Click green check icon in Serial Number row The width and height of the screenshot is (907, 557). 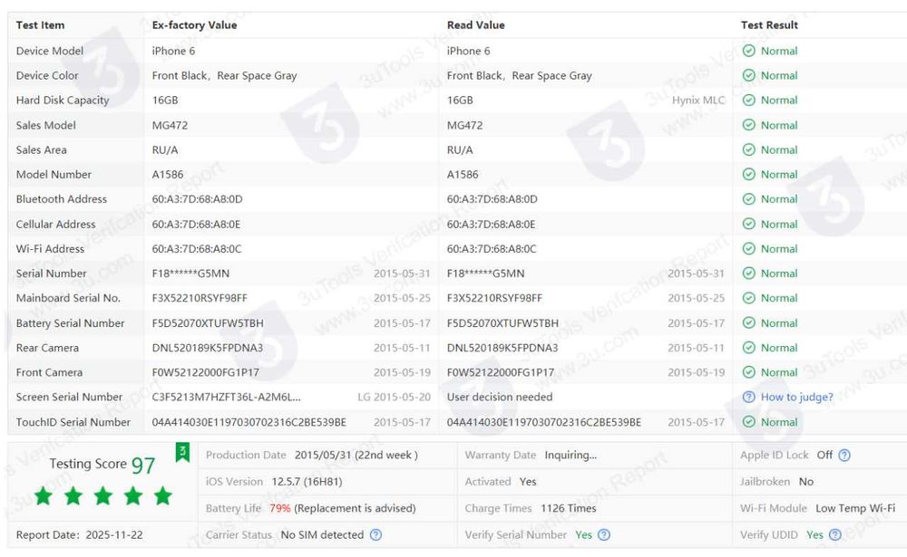(748, 274)
